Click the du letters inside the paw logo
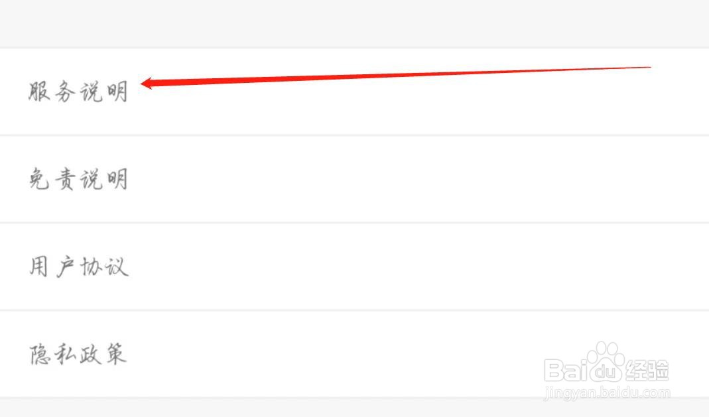 click(x=604, y=372)
